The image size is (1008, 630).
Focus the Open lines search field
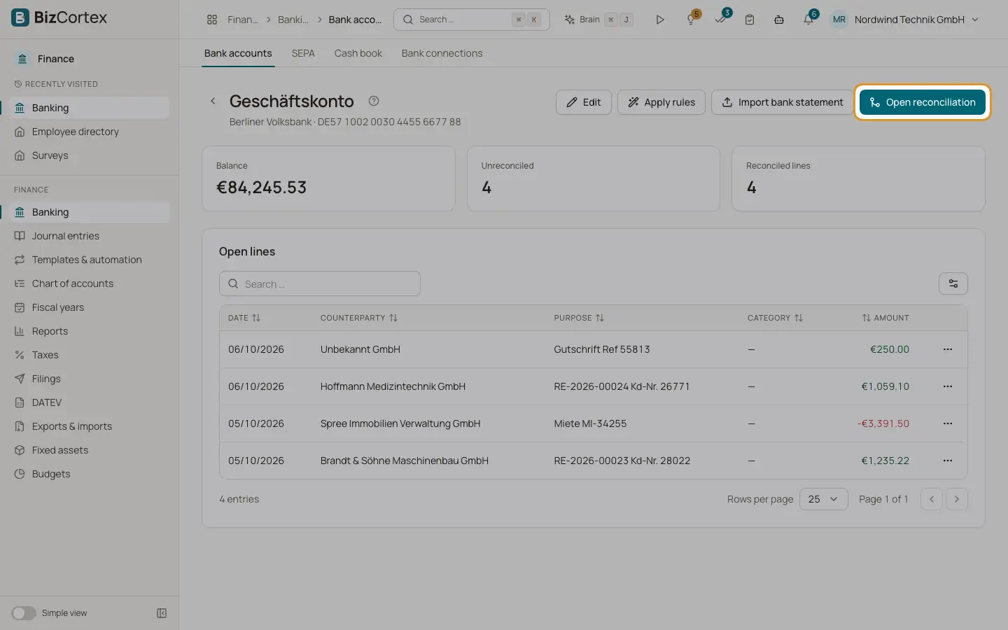(x=320, y=283)
